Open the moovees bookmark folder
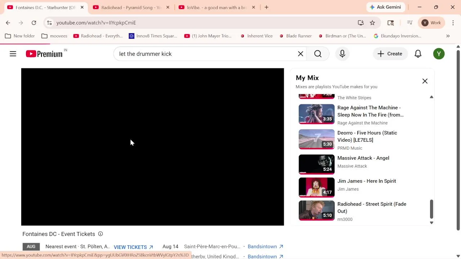Image resolution: width=461 pixels, height=259 pixels. pyautogui.click(x=54, y=36)
